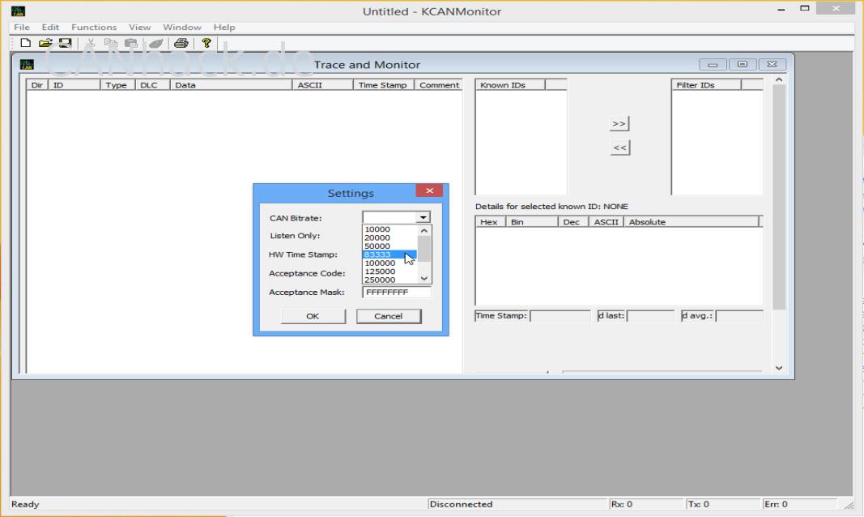Click the d last input field

point(650,316)
